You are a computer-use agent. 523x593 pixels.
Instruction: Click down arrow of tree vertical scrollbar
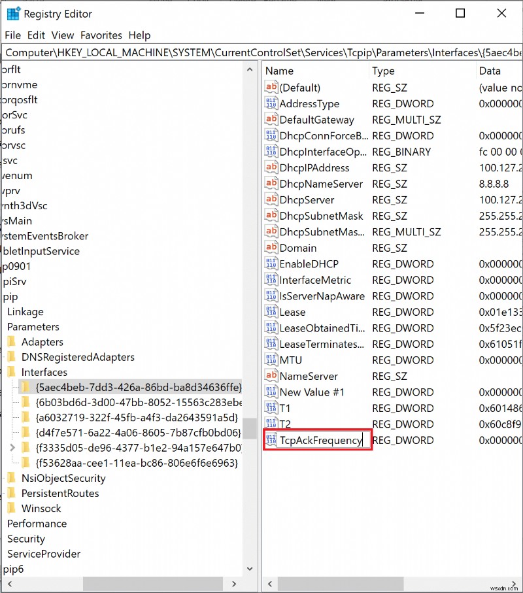(x=250, y=568)
